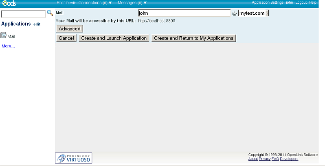Click Create and Return to My Applications
The width and height of the screenshot is (325, 166).
[x=193, y=38]
